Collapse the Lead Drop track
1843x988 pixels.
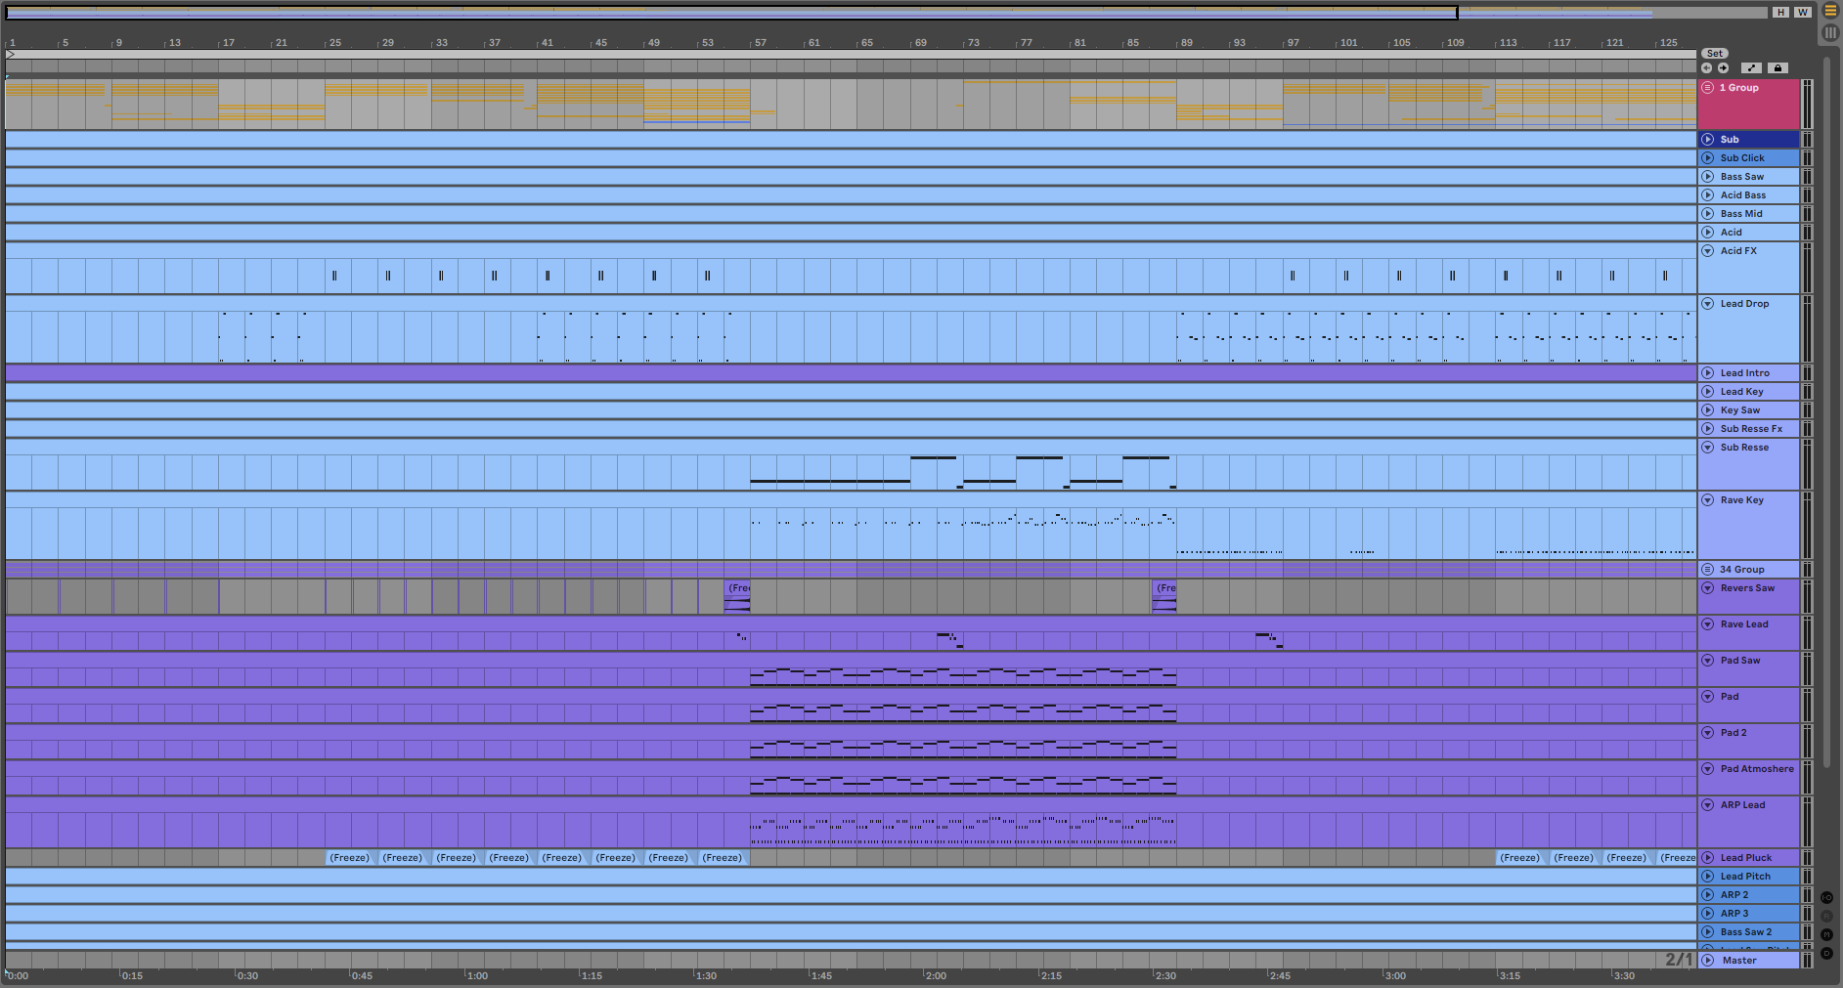1708,304
